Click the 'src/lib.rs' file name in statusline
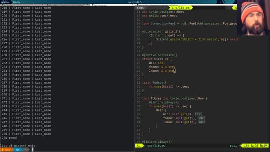This screenshot has height=152, width=270. (x=156, y=146)
